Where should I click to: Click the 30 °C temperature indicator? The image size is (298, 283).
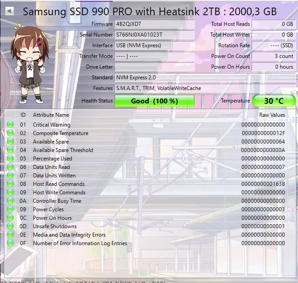pos(274,101)
